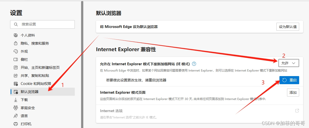Viewport: 309px width, 128px height.
Task: Click the magnifier icon in search settings
Action: (16, 24)
